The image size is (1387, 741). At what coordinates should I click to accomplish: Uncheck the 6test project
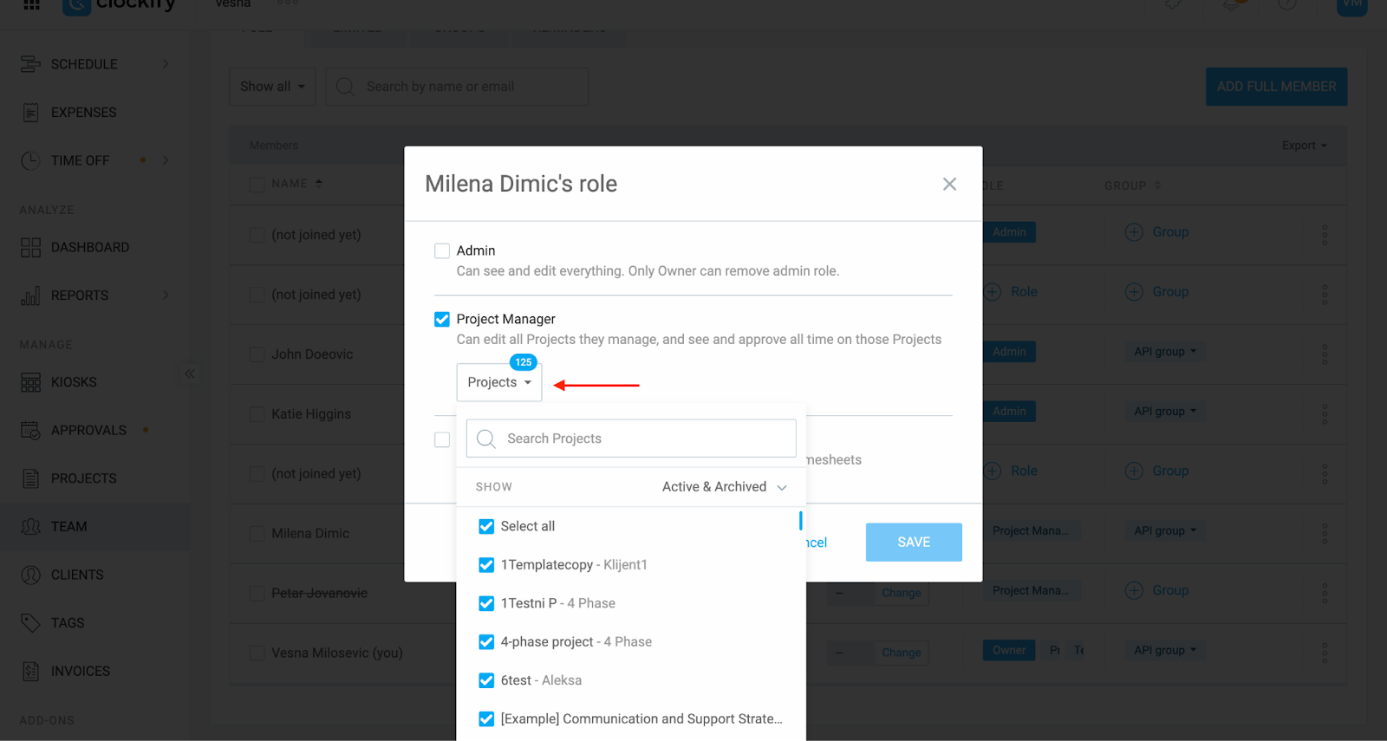(x=486, y=680)
